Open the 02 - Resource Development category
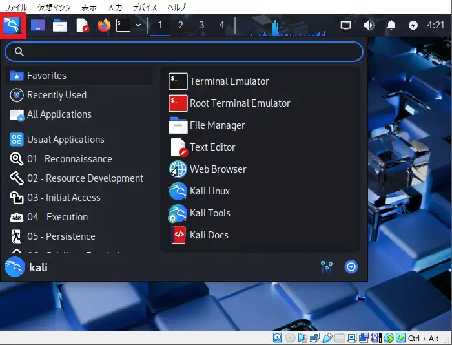452x345 pixels. click(x=79, y=178)
